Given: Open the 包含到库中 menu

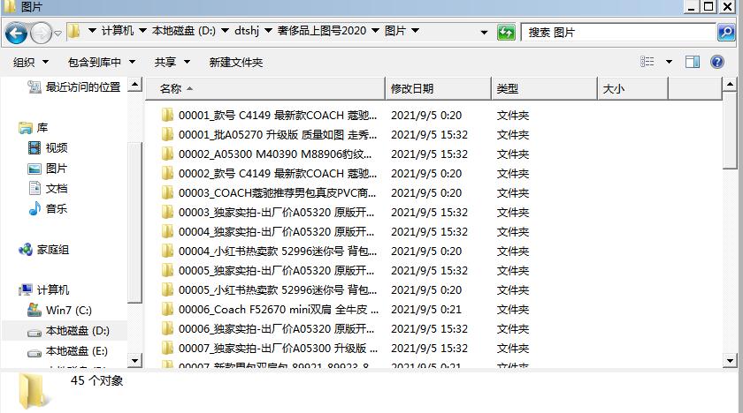Looking at the screenshot, I should point(102,62).
